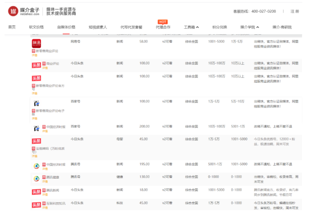Image resolution: width=313 pixels, height=219 pixels.
Task: Go to the 软文价格 menu item
Action: pos(36,27)
